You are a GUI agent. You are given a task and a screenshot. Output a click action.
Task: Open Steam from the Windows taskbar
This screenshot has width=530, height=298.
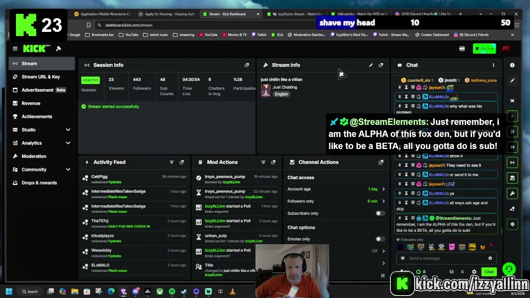point(184,291)
